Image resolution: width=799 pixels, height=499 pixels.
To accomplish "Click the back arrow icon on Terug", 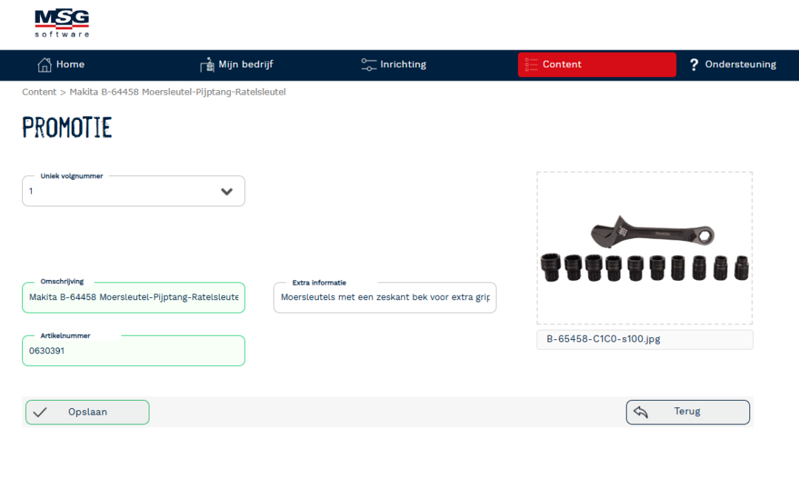I will click(641, 412).
